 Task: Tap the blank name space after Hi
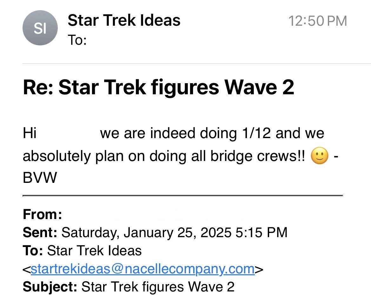[x=68, y=133]
